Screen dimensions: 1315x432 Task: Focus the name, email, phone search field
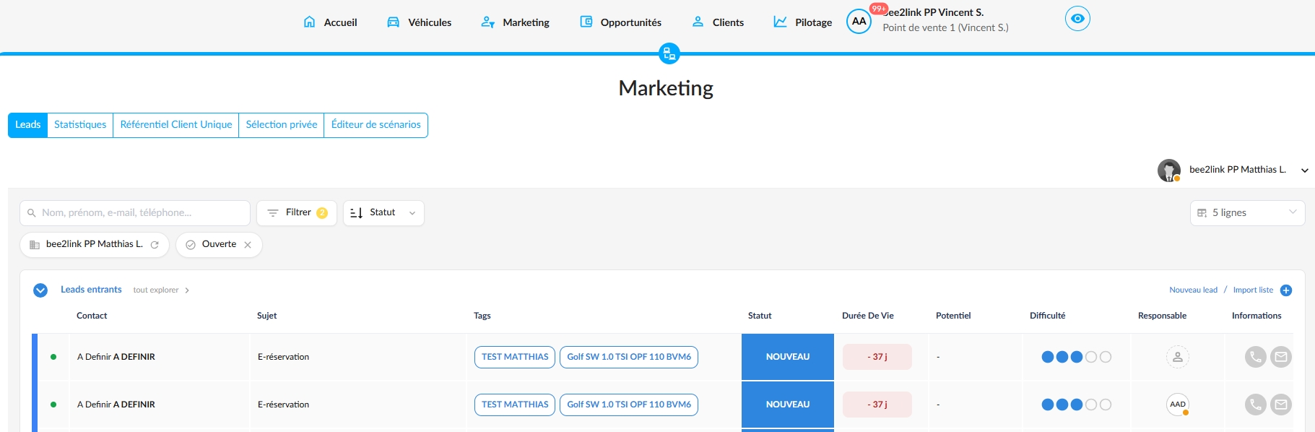coord(135,213)
